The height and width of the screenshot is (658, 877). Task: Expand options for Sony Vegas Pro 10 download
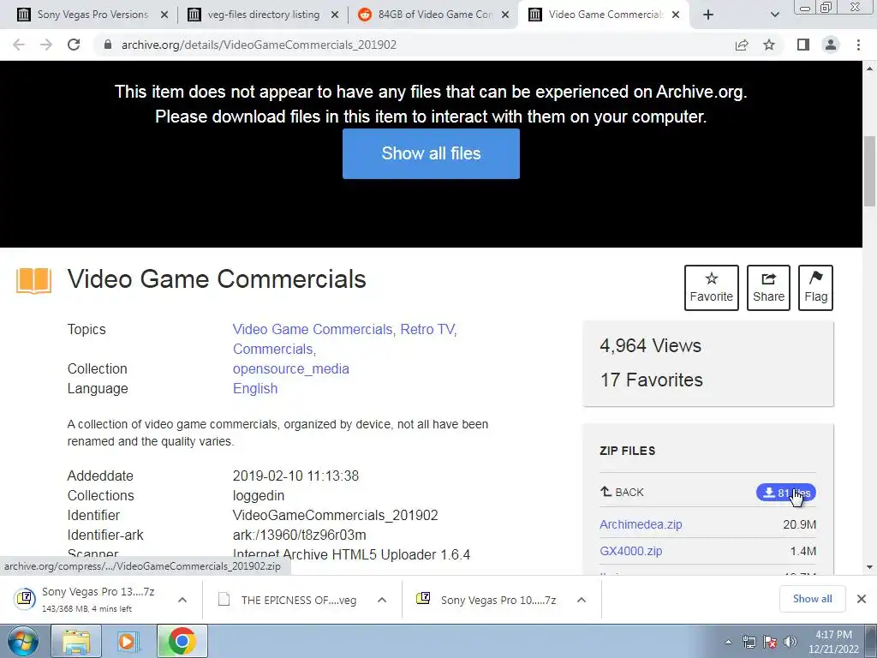582,600
